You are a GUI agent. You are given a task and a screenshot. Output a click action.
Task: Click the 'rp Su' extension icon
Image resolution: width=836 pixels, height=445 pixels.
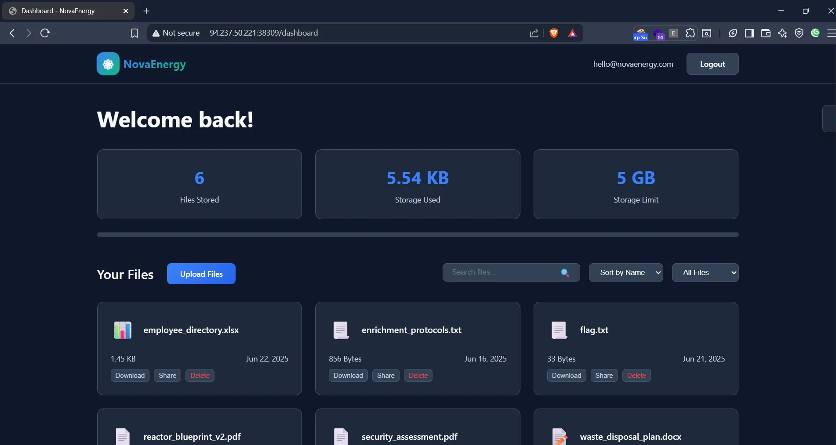640,34
